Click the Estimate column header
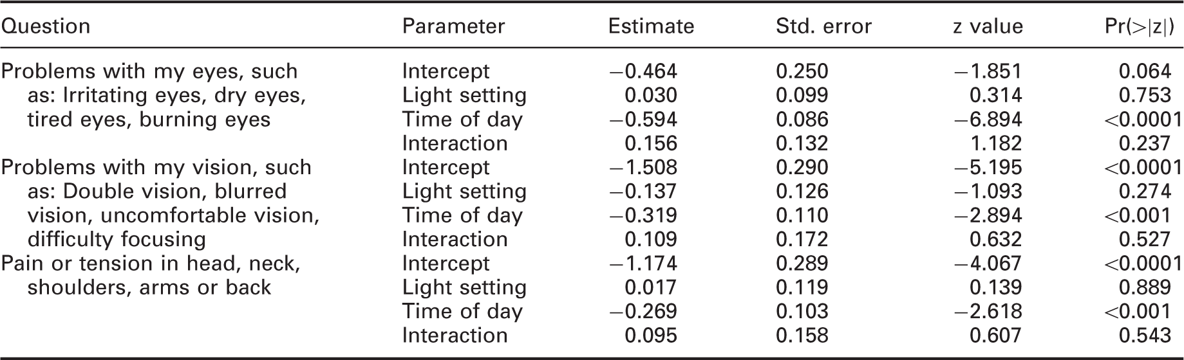This screenshot has width=1184, height=360. 651,26
